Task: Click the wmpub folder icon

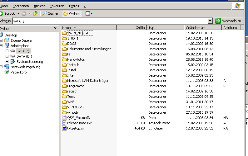Action: [x=64, y=112]
